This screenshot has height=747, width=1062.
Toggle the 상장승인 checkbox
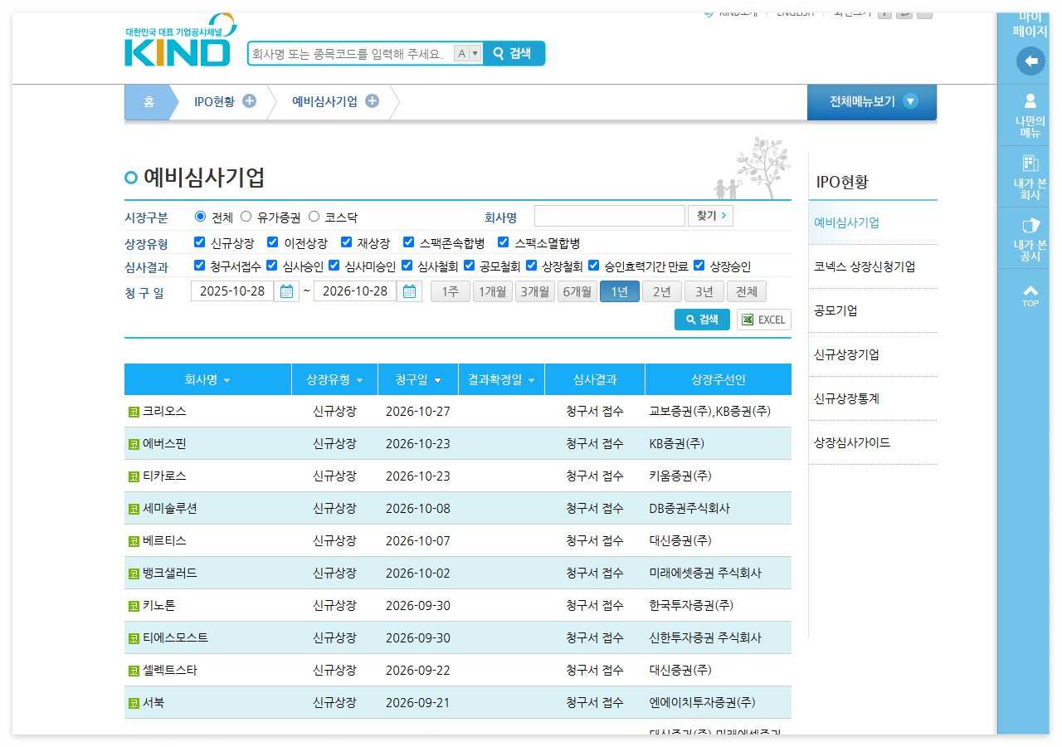(699, 266)
